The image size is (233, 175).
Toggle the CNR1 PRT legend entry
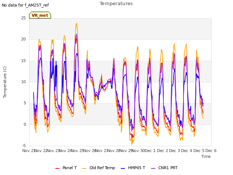164,168
